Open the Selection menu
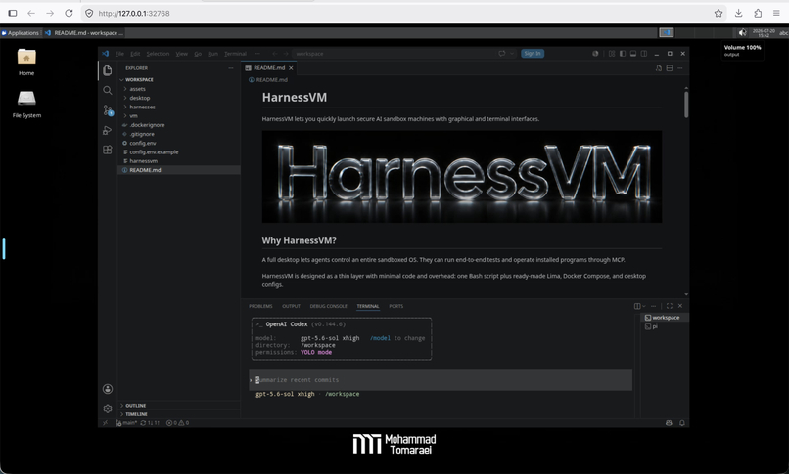 point(158,54)
